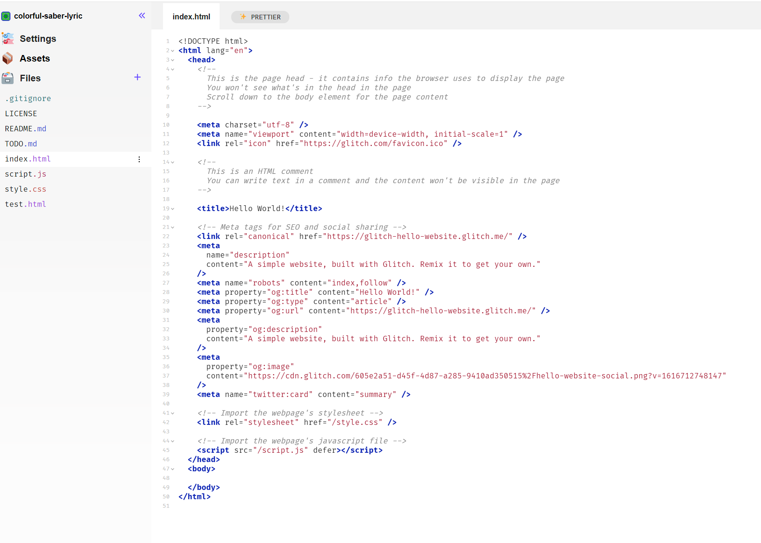This screenshot has height=543, width=761.
Task: Open README.md file
Action: click(26, 129)
